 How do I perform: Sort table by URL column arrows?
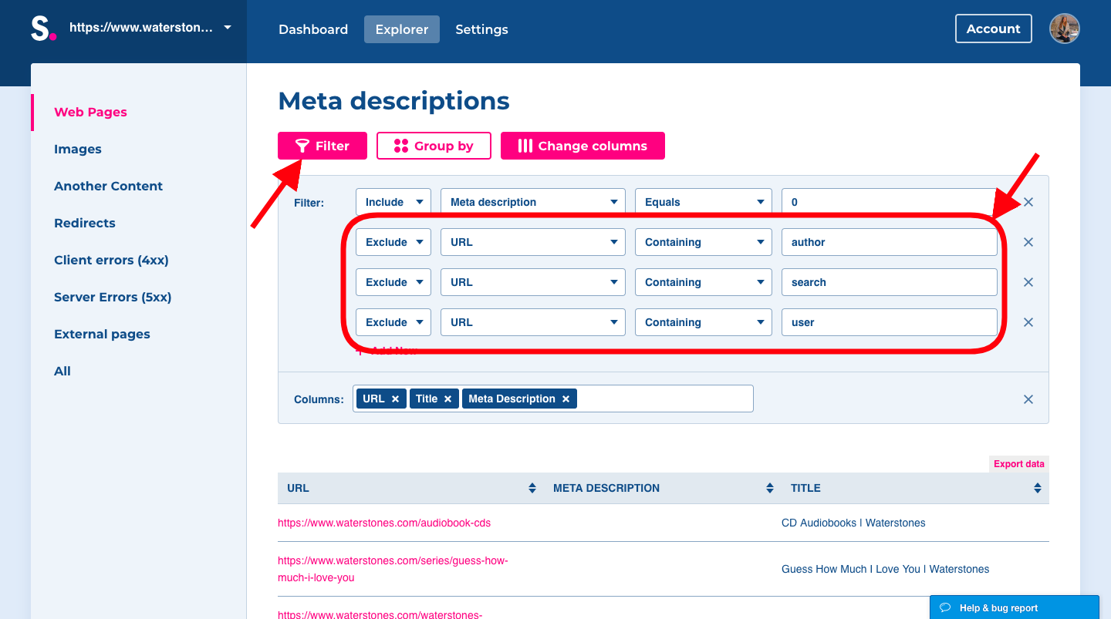coord(532,488)
